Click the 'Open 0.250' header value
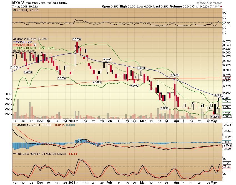 pos(110,6)
